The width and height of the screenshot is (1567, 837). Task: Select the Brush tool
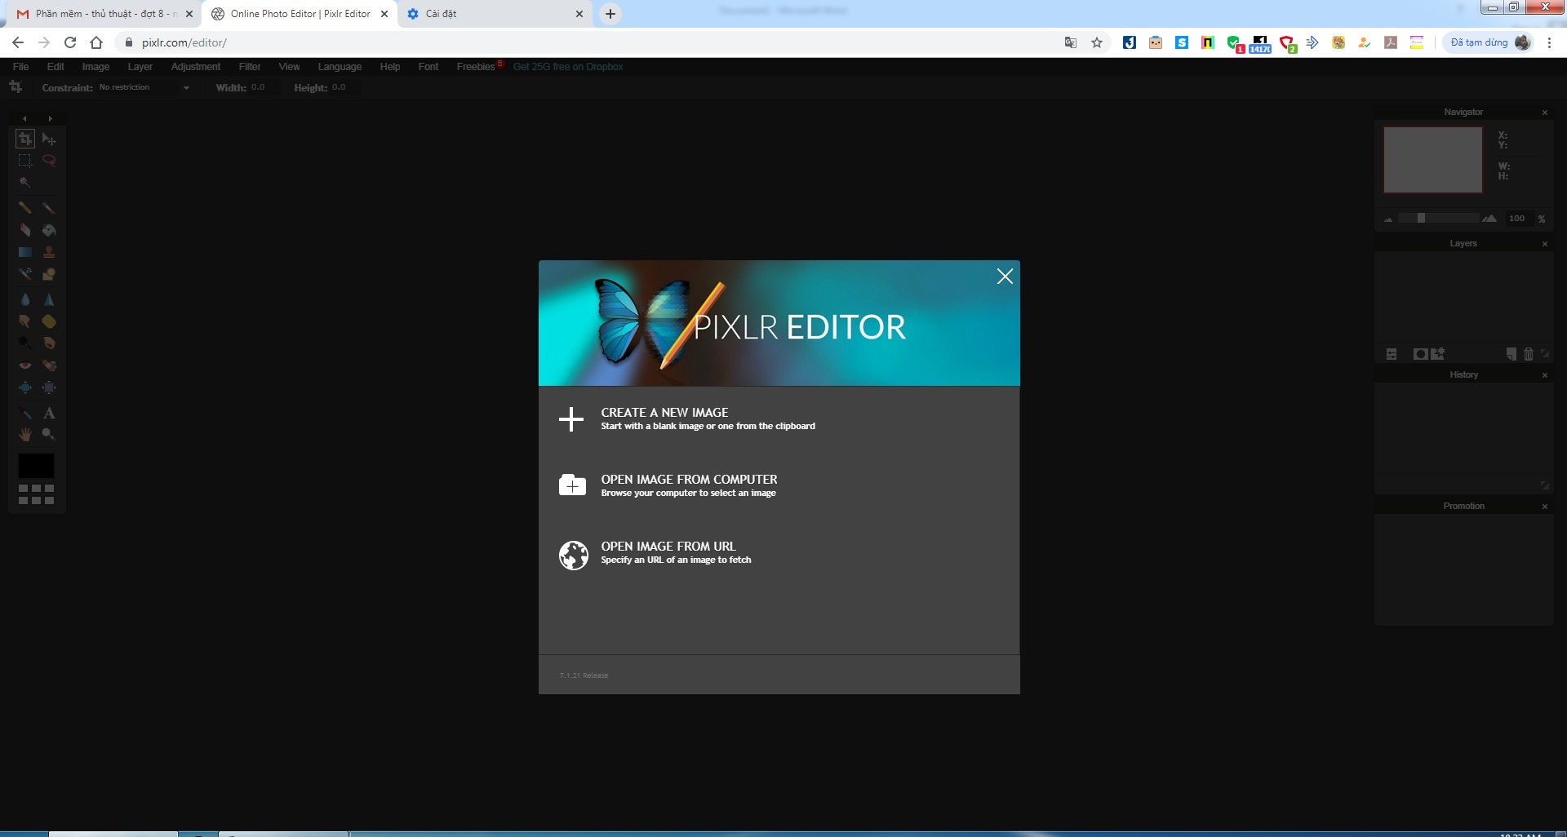[49, 208]
